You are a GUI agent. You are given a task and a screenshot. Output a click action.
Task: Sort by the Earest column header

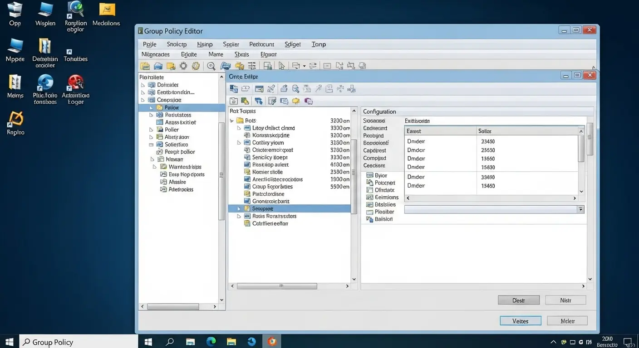point(440,131)
